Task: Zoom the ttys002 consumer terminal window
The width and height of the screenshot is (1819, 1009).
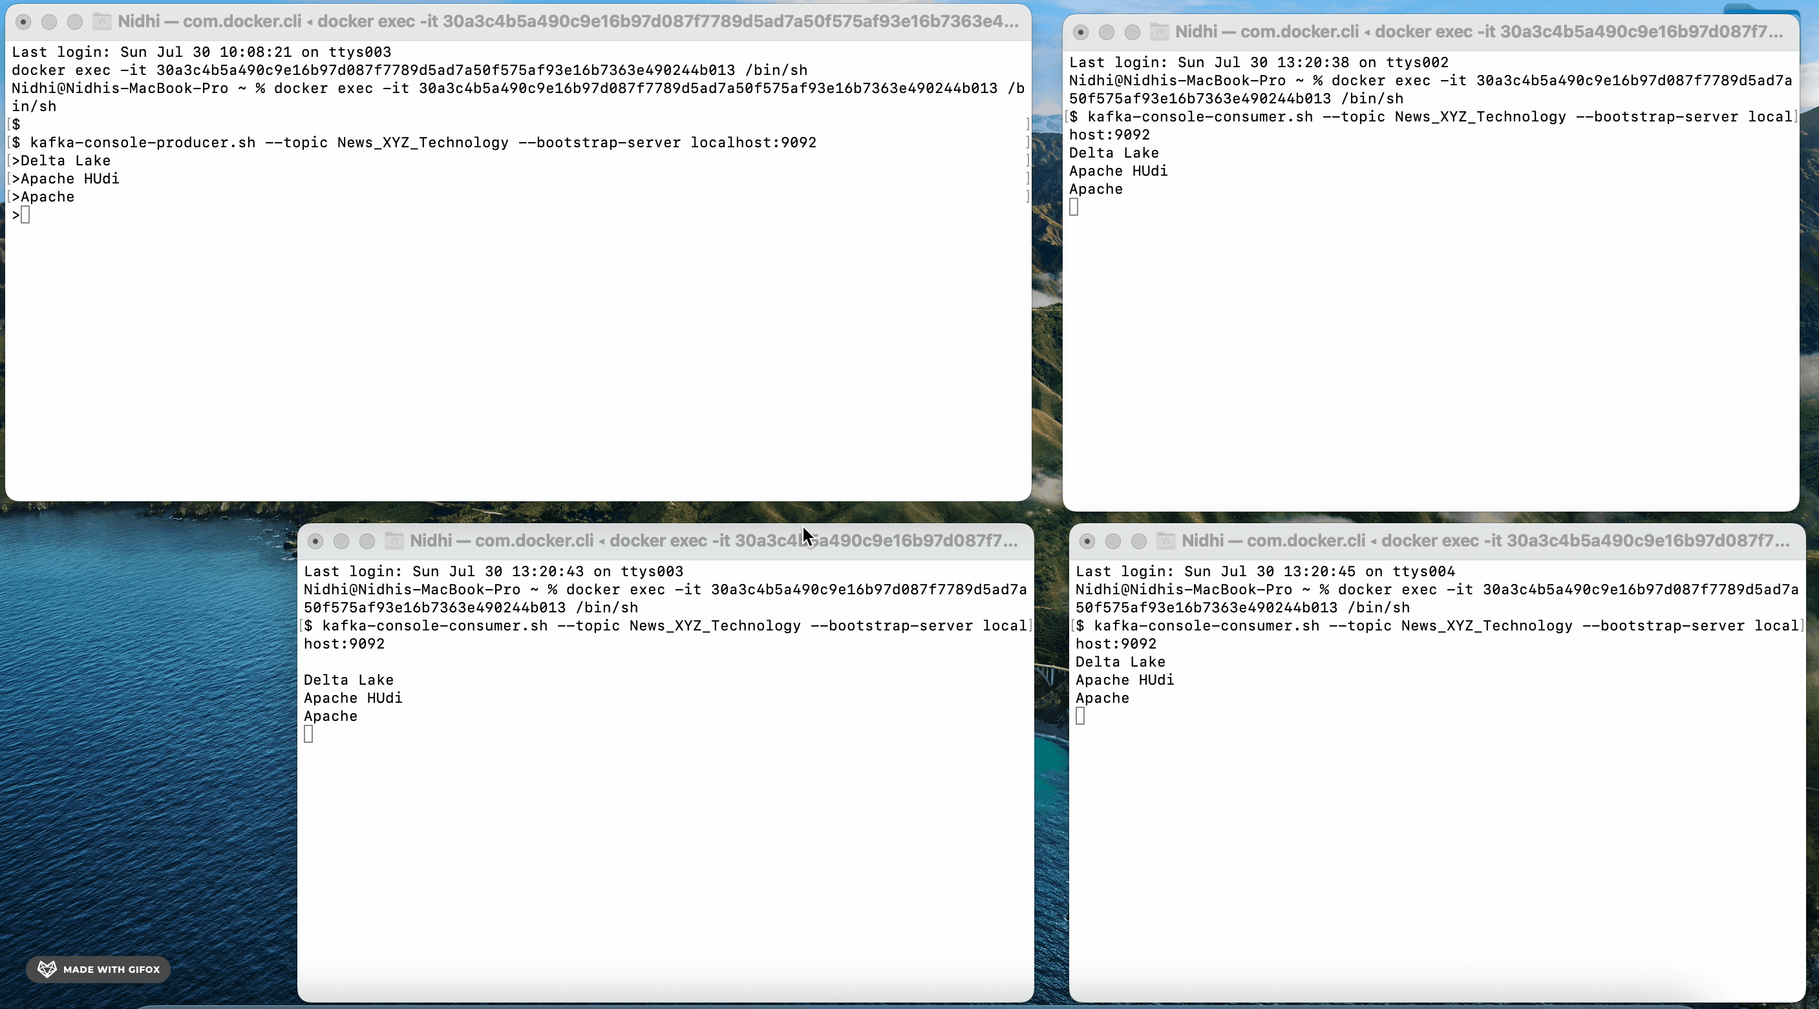Action: pos(1132,32)
